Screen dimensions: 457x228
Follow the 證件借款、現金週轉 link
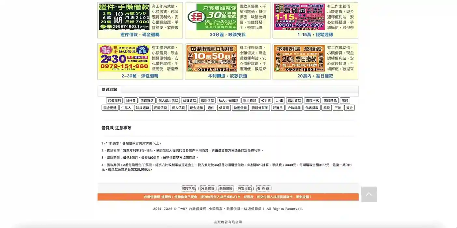click(x=140, y=35)
